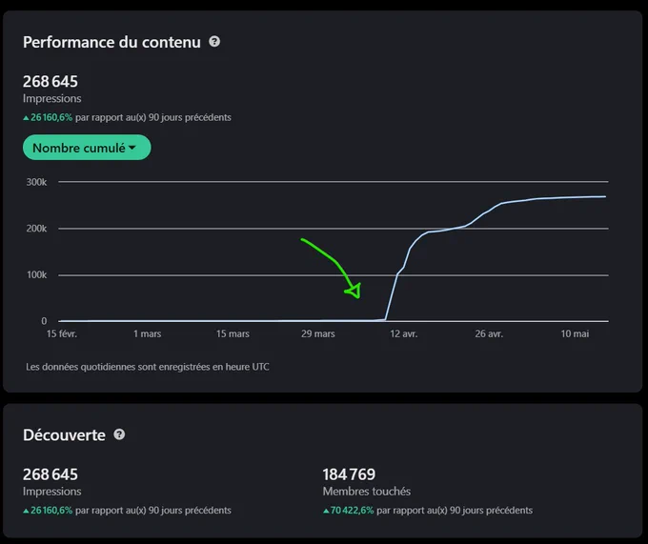Click the end point of the impressions line

[605, 196]
